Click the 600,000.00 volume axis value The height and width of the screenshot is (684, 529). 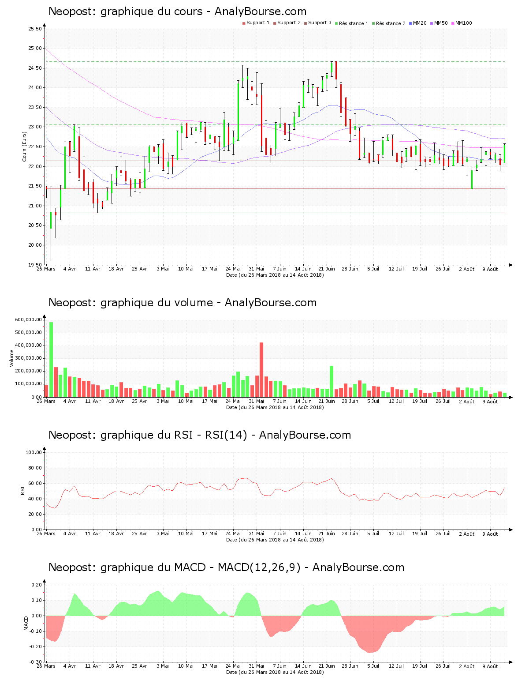(x=29, y=320)
